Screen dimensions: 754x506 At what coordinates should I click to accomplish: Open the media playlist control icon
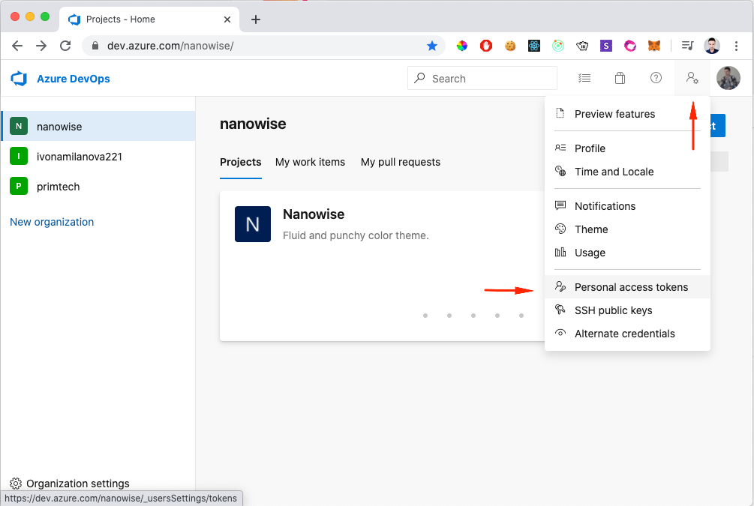coord(688,46)
